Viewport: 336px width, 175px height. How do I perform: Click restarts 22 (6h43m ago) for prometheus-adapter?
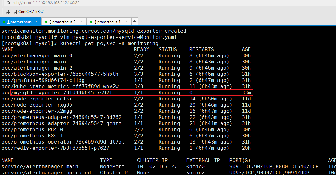click(211, 117)
